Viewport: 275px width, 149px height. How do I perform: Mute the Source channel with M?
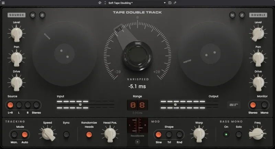(33, 15)
